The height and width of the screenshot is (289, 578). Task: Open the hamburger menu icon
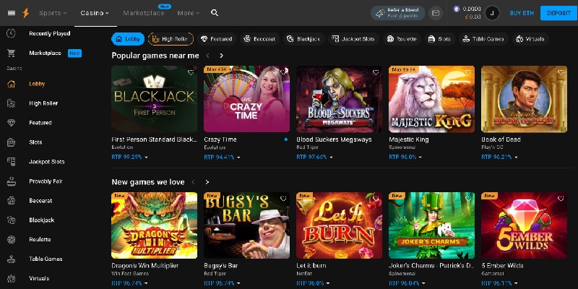pos(12,13)
